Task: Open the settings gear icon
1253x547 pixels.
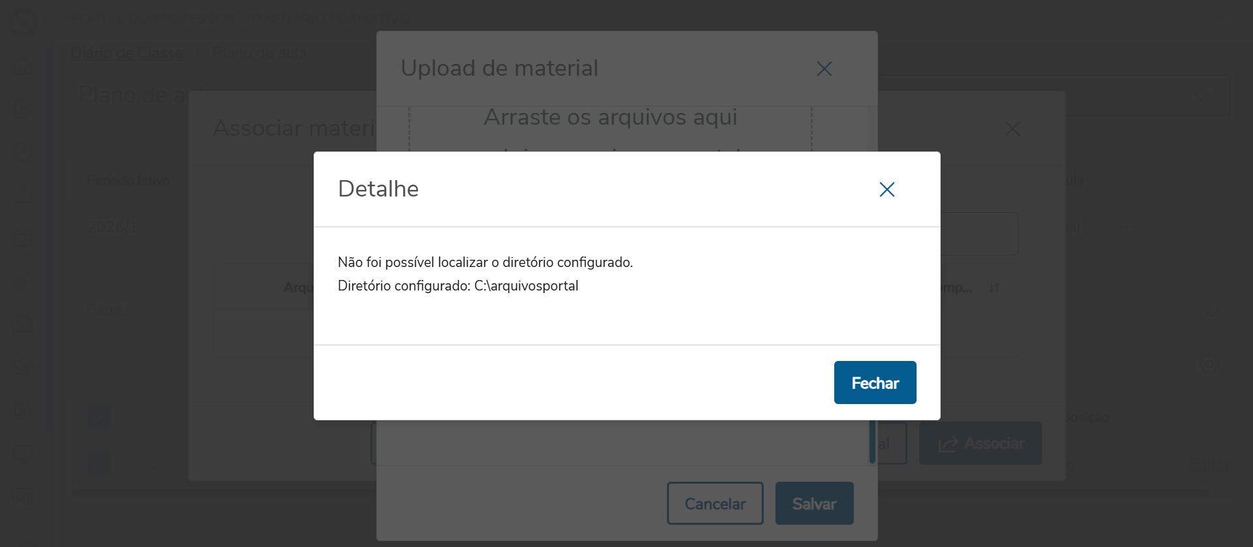Action: coord(1209,364)
